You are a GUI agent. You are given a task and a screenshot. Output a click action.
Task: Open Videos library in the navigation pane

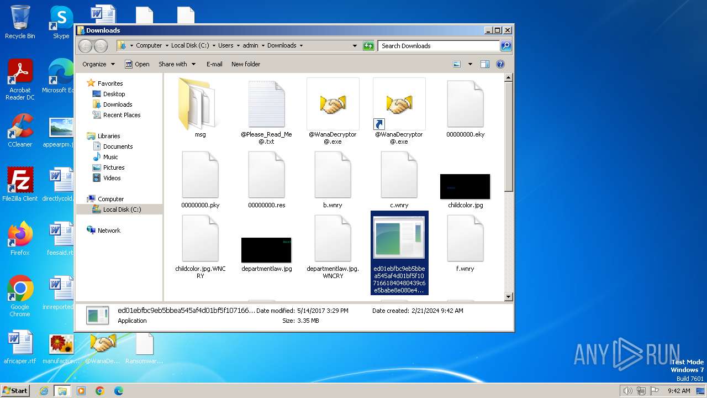(x=112, y=178)
